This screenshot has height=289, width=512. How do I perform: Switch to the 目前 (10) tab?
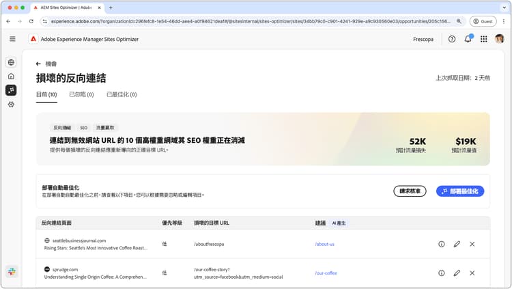point(46,94)
